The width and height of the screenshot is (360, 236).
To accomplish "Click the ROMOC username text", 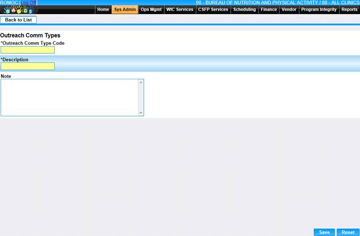I will [9, 3].
